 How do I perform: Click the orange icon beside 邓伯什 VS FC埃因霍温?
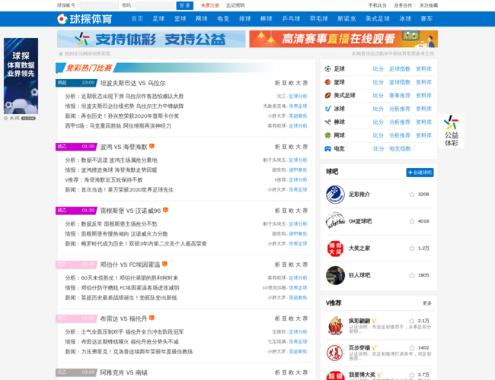coord(164,264)
